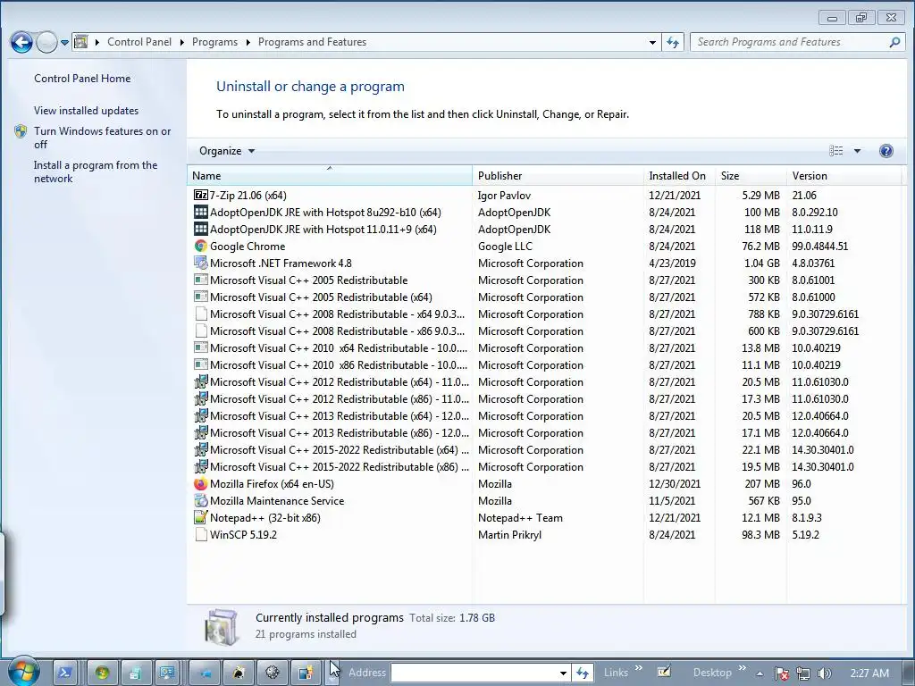Sort by the Installed On column header
Viewport: 915px width, 686px height.
click(x=679, y=176)
